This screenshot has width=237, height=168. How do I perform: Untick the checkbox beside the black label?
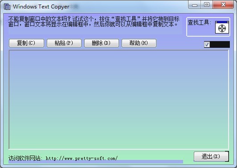click(x=207, y=44)
